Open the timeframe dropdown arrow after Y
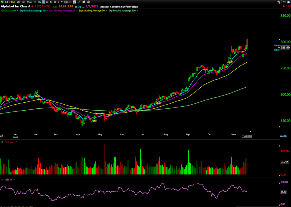Viewport: 291px width, 207px height. (x=62, y=2)
